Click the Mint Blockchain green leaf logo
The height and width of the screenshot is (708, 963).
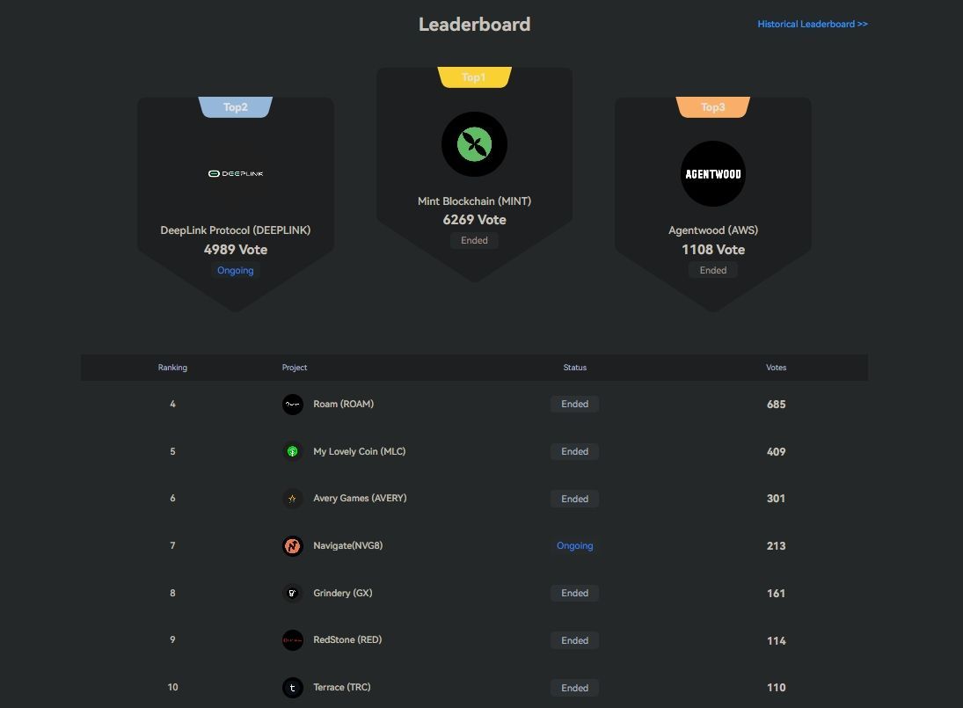[474, 144]
